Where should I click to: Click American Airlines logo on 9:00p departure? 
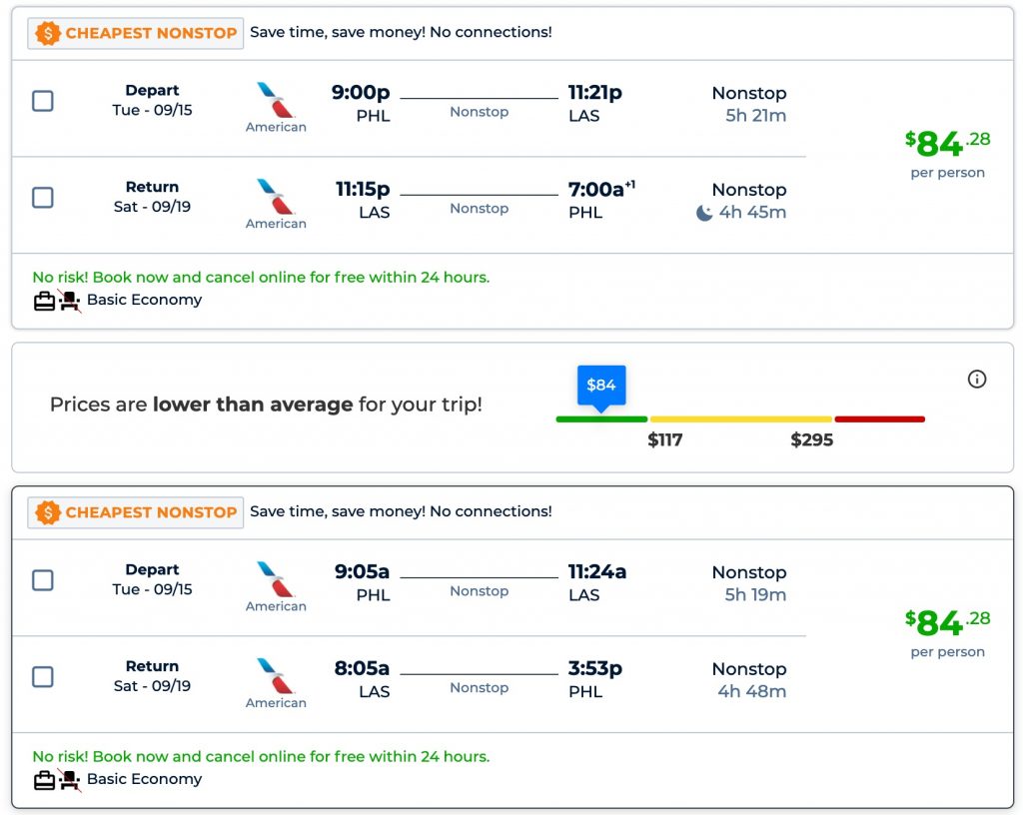276,101
